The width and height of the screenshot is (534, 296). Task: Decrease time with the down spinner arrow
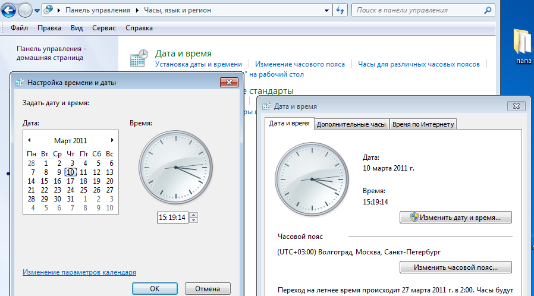[x=193, y=220]
